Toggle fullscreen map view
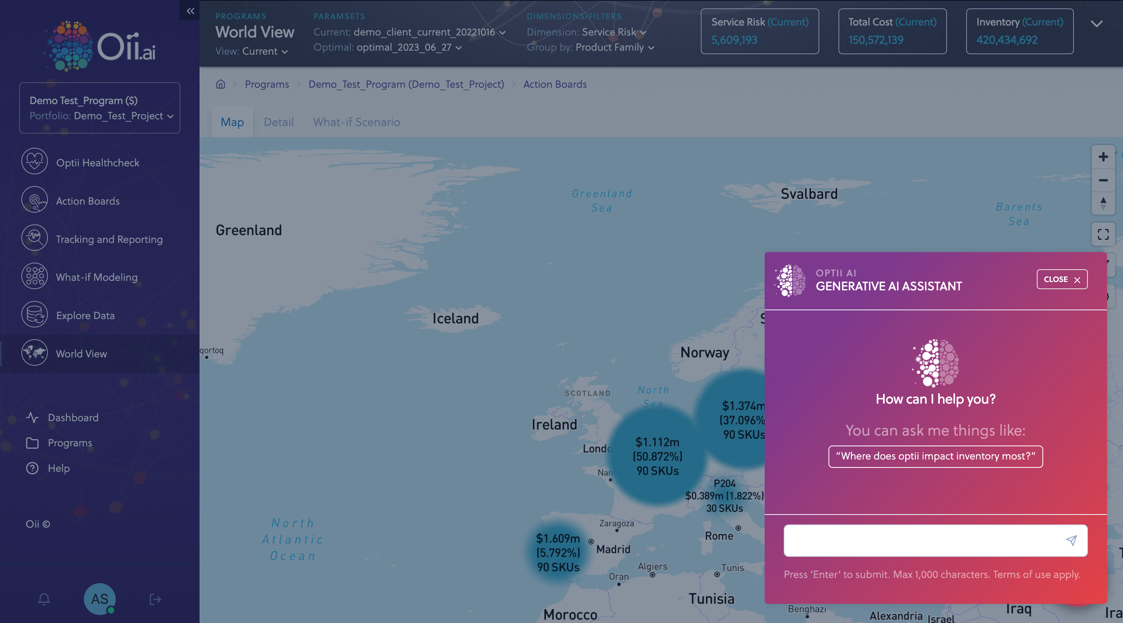 [x=1103, y=235]
